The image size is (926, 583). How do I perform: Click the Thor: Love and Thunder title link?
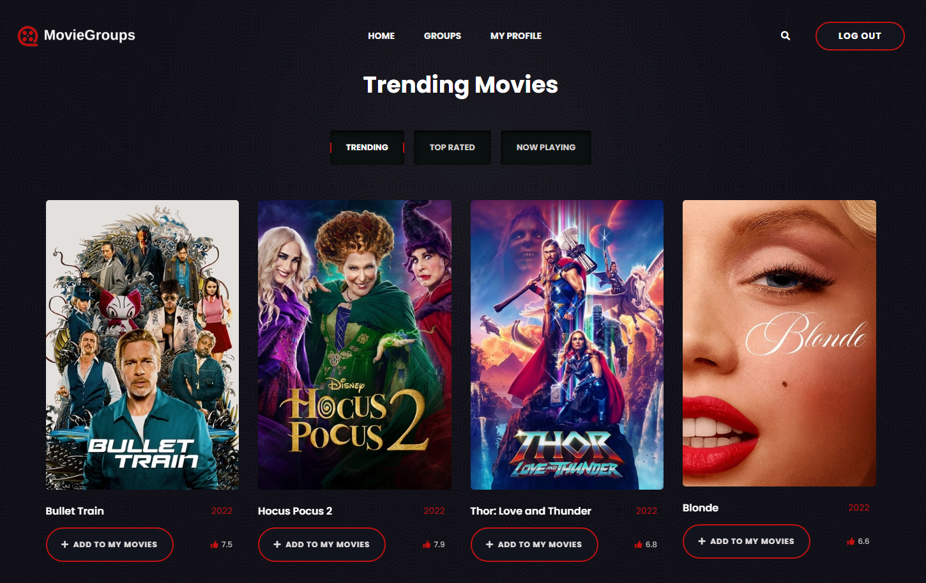[x=531, y=511]
